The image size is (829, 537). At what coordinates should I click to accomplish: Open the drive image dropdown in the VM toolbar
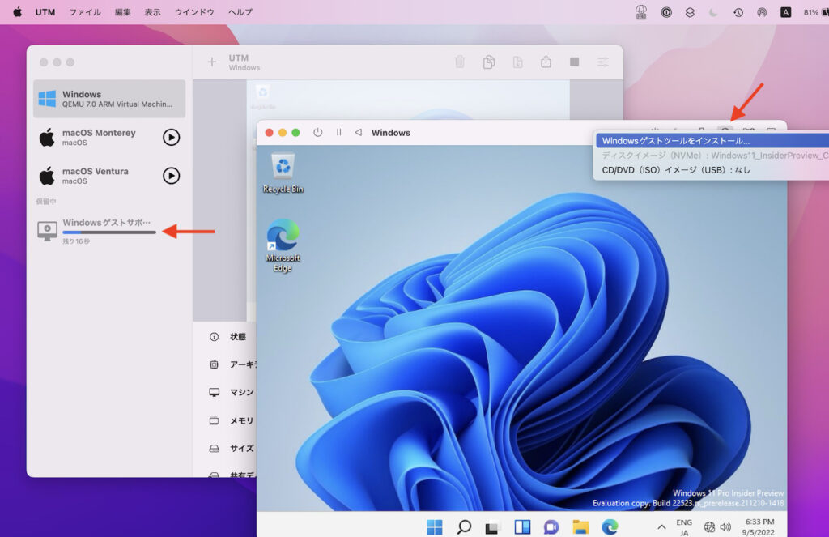726,130
